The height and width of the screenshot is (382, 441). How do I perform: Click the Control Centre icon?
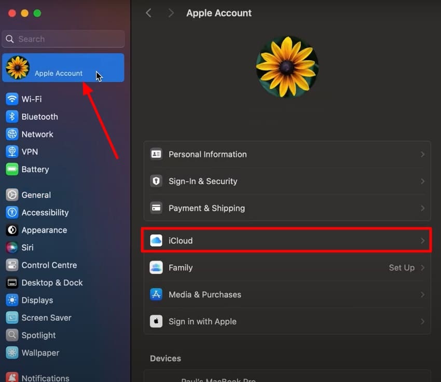tap(12, 265)
